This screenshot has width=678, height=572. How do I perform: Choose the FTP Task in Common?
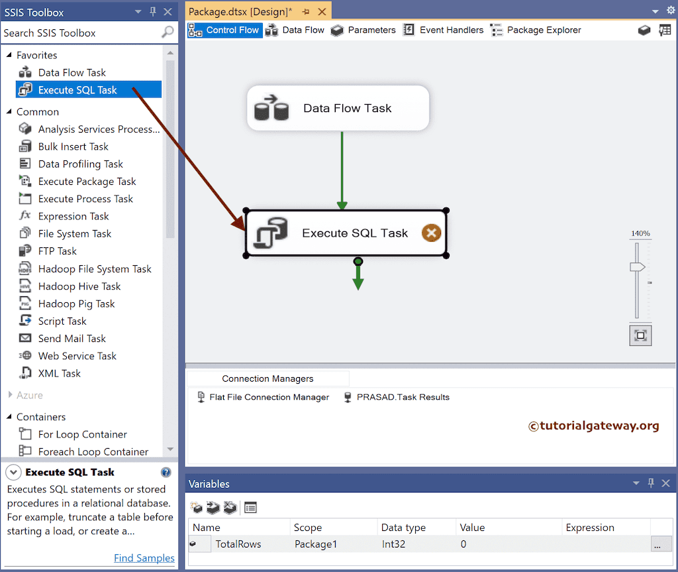(56, 251)
